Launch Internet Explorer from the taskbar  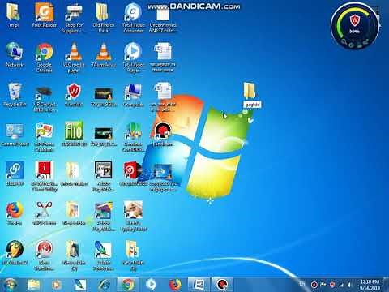[x=104, y=285]
